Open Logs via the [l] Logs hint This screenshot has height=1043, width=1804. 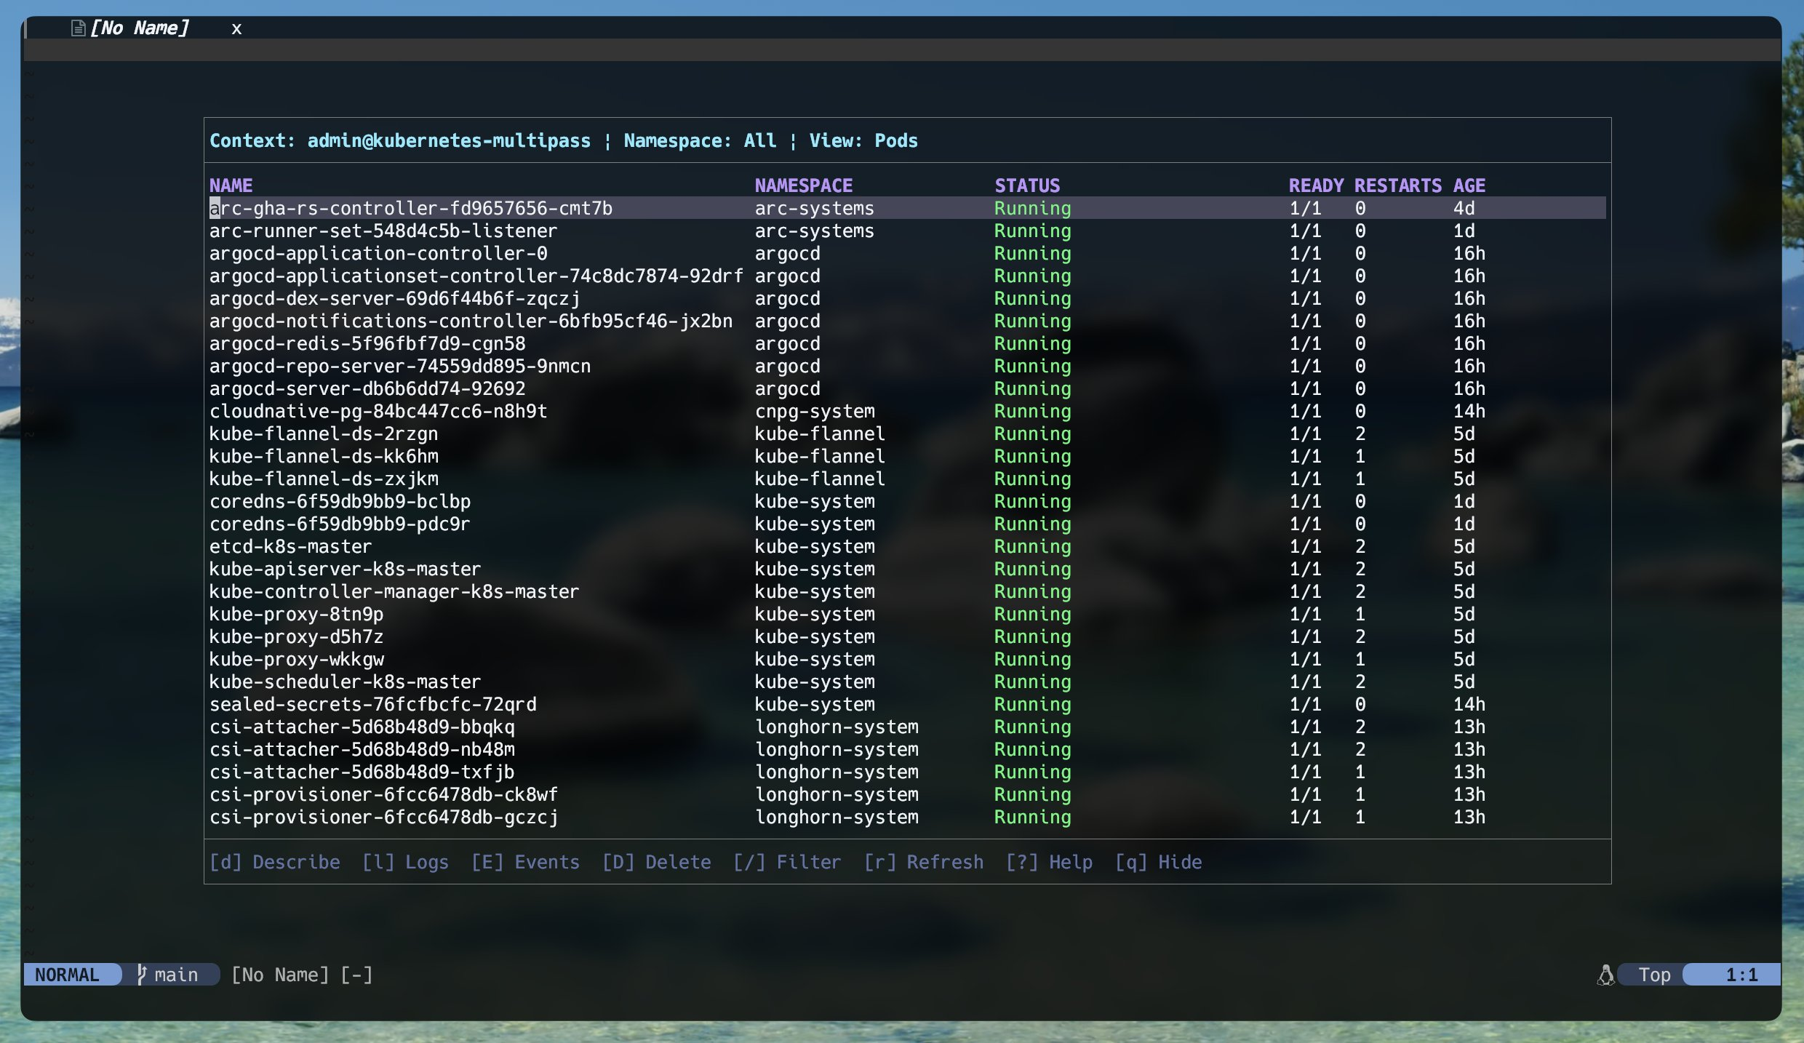click(x=405, y=862)
